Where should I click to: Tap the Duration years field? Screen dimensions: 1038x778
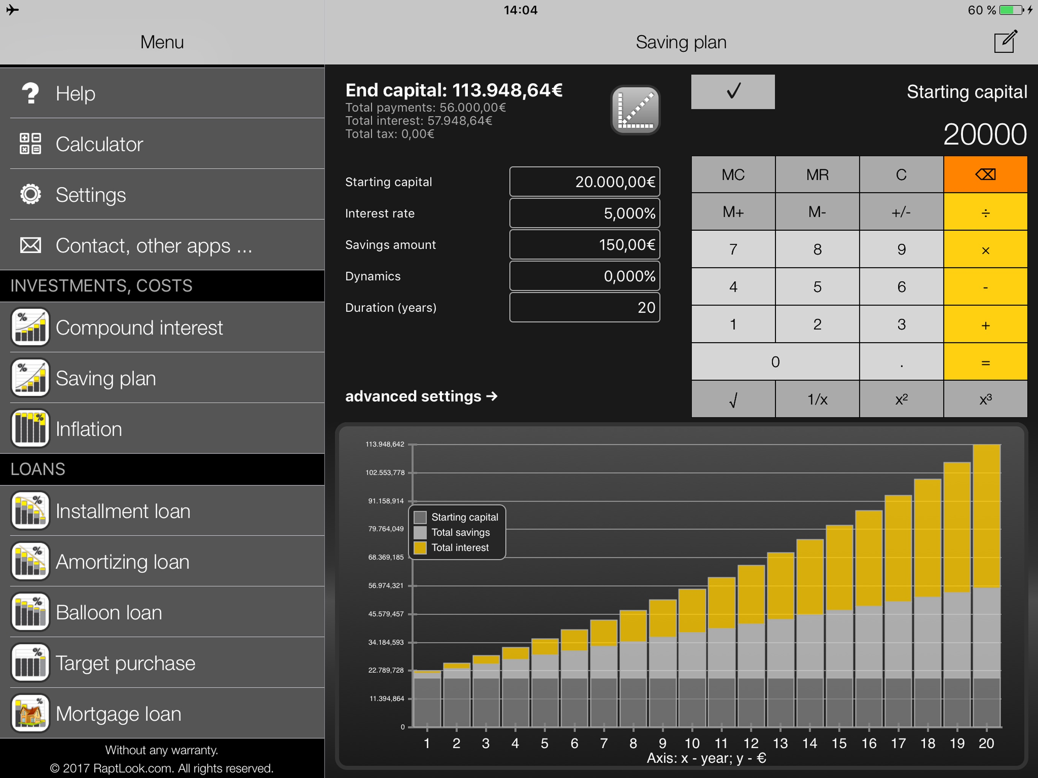tap(584, 307)
